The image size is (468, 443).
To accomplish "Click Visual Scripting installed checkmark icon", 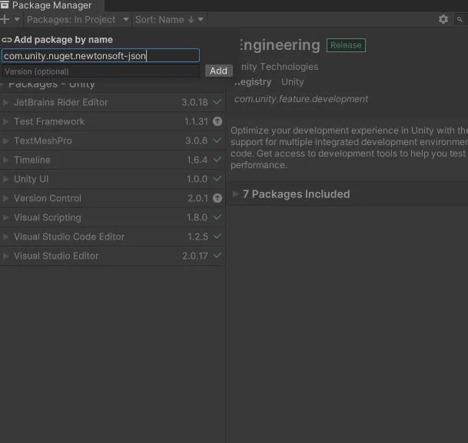I will [x=217, y=217].
